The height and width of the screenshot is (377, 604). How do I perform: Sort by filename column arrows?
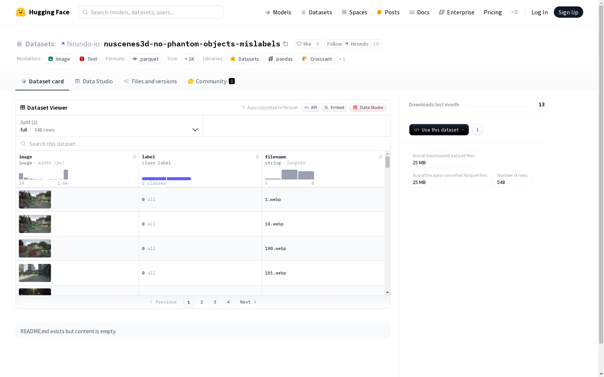click(x=381, y=157)
